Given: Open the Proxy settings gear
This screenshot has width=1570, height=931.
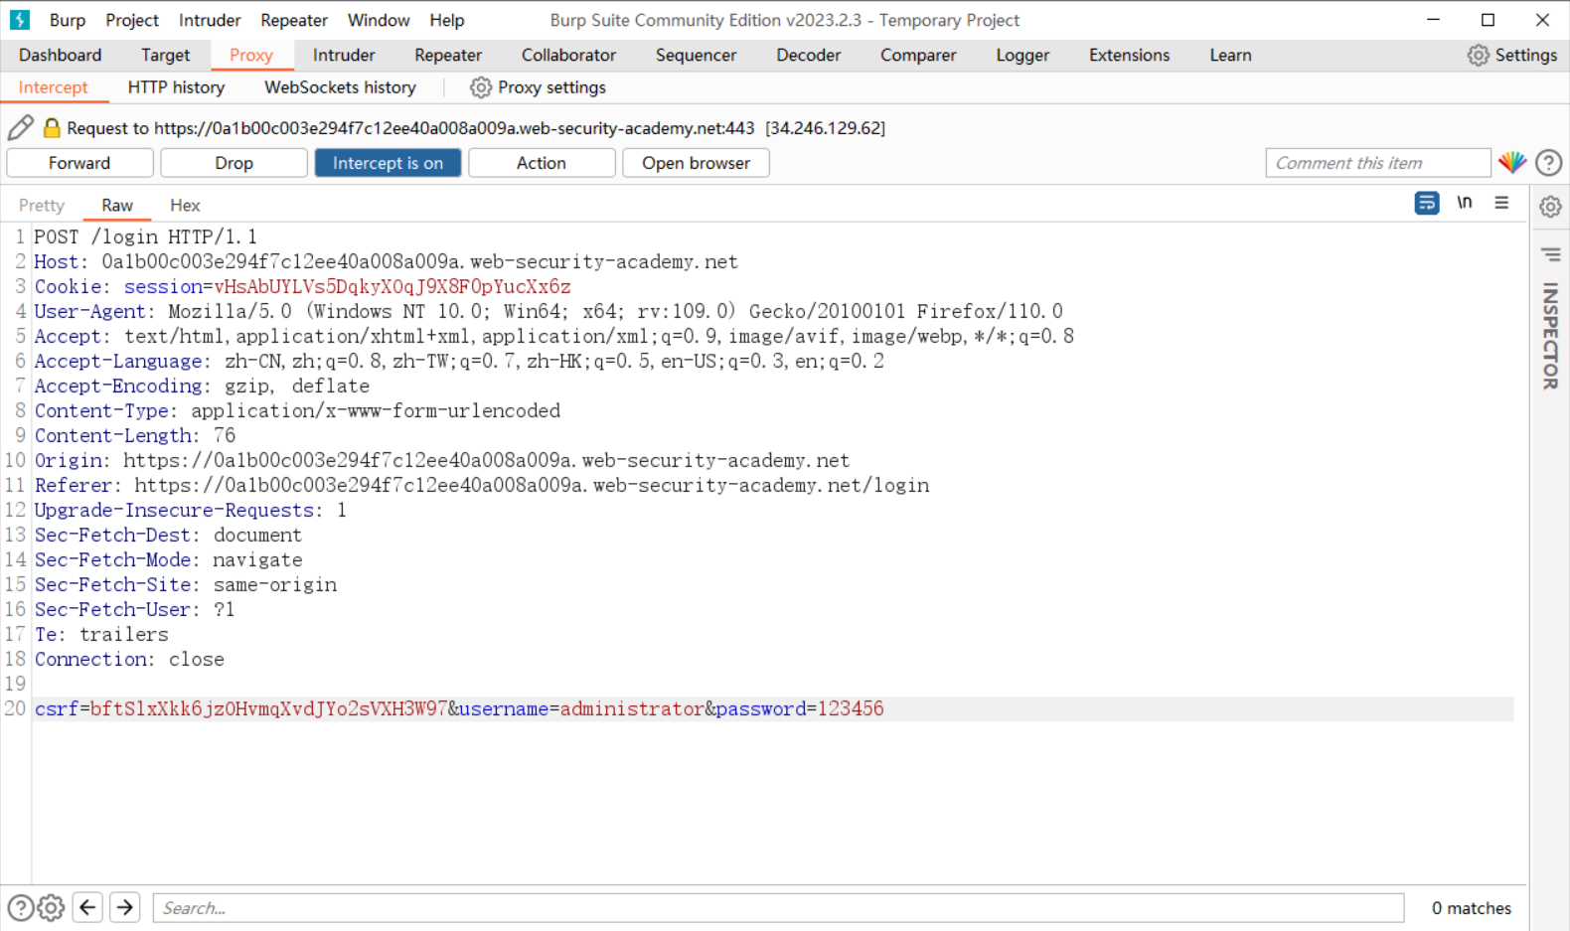Looking at the screenshot, I should pyautogui.click(x=481, y=87).
